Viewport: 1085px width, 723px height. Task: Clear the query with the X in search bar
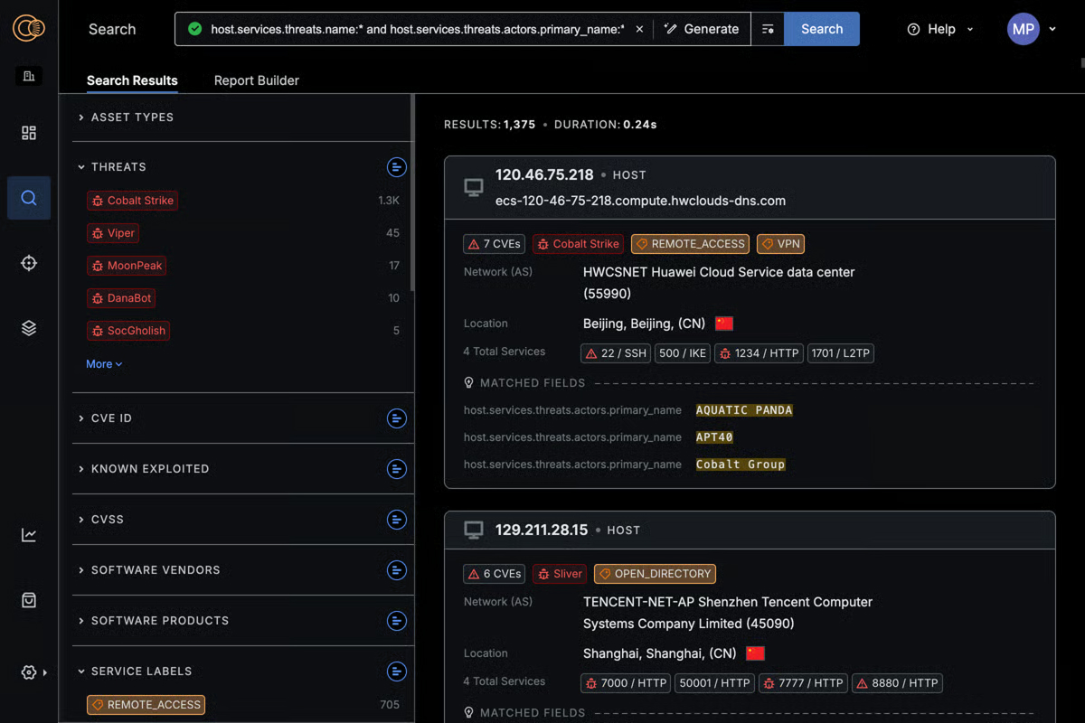(x=639, y=29)
